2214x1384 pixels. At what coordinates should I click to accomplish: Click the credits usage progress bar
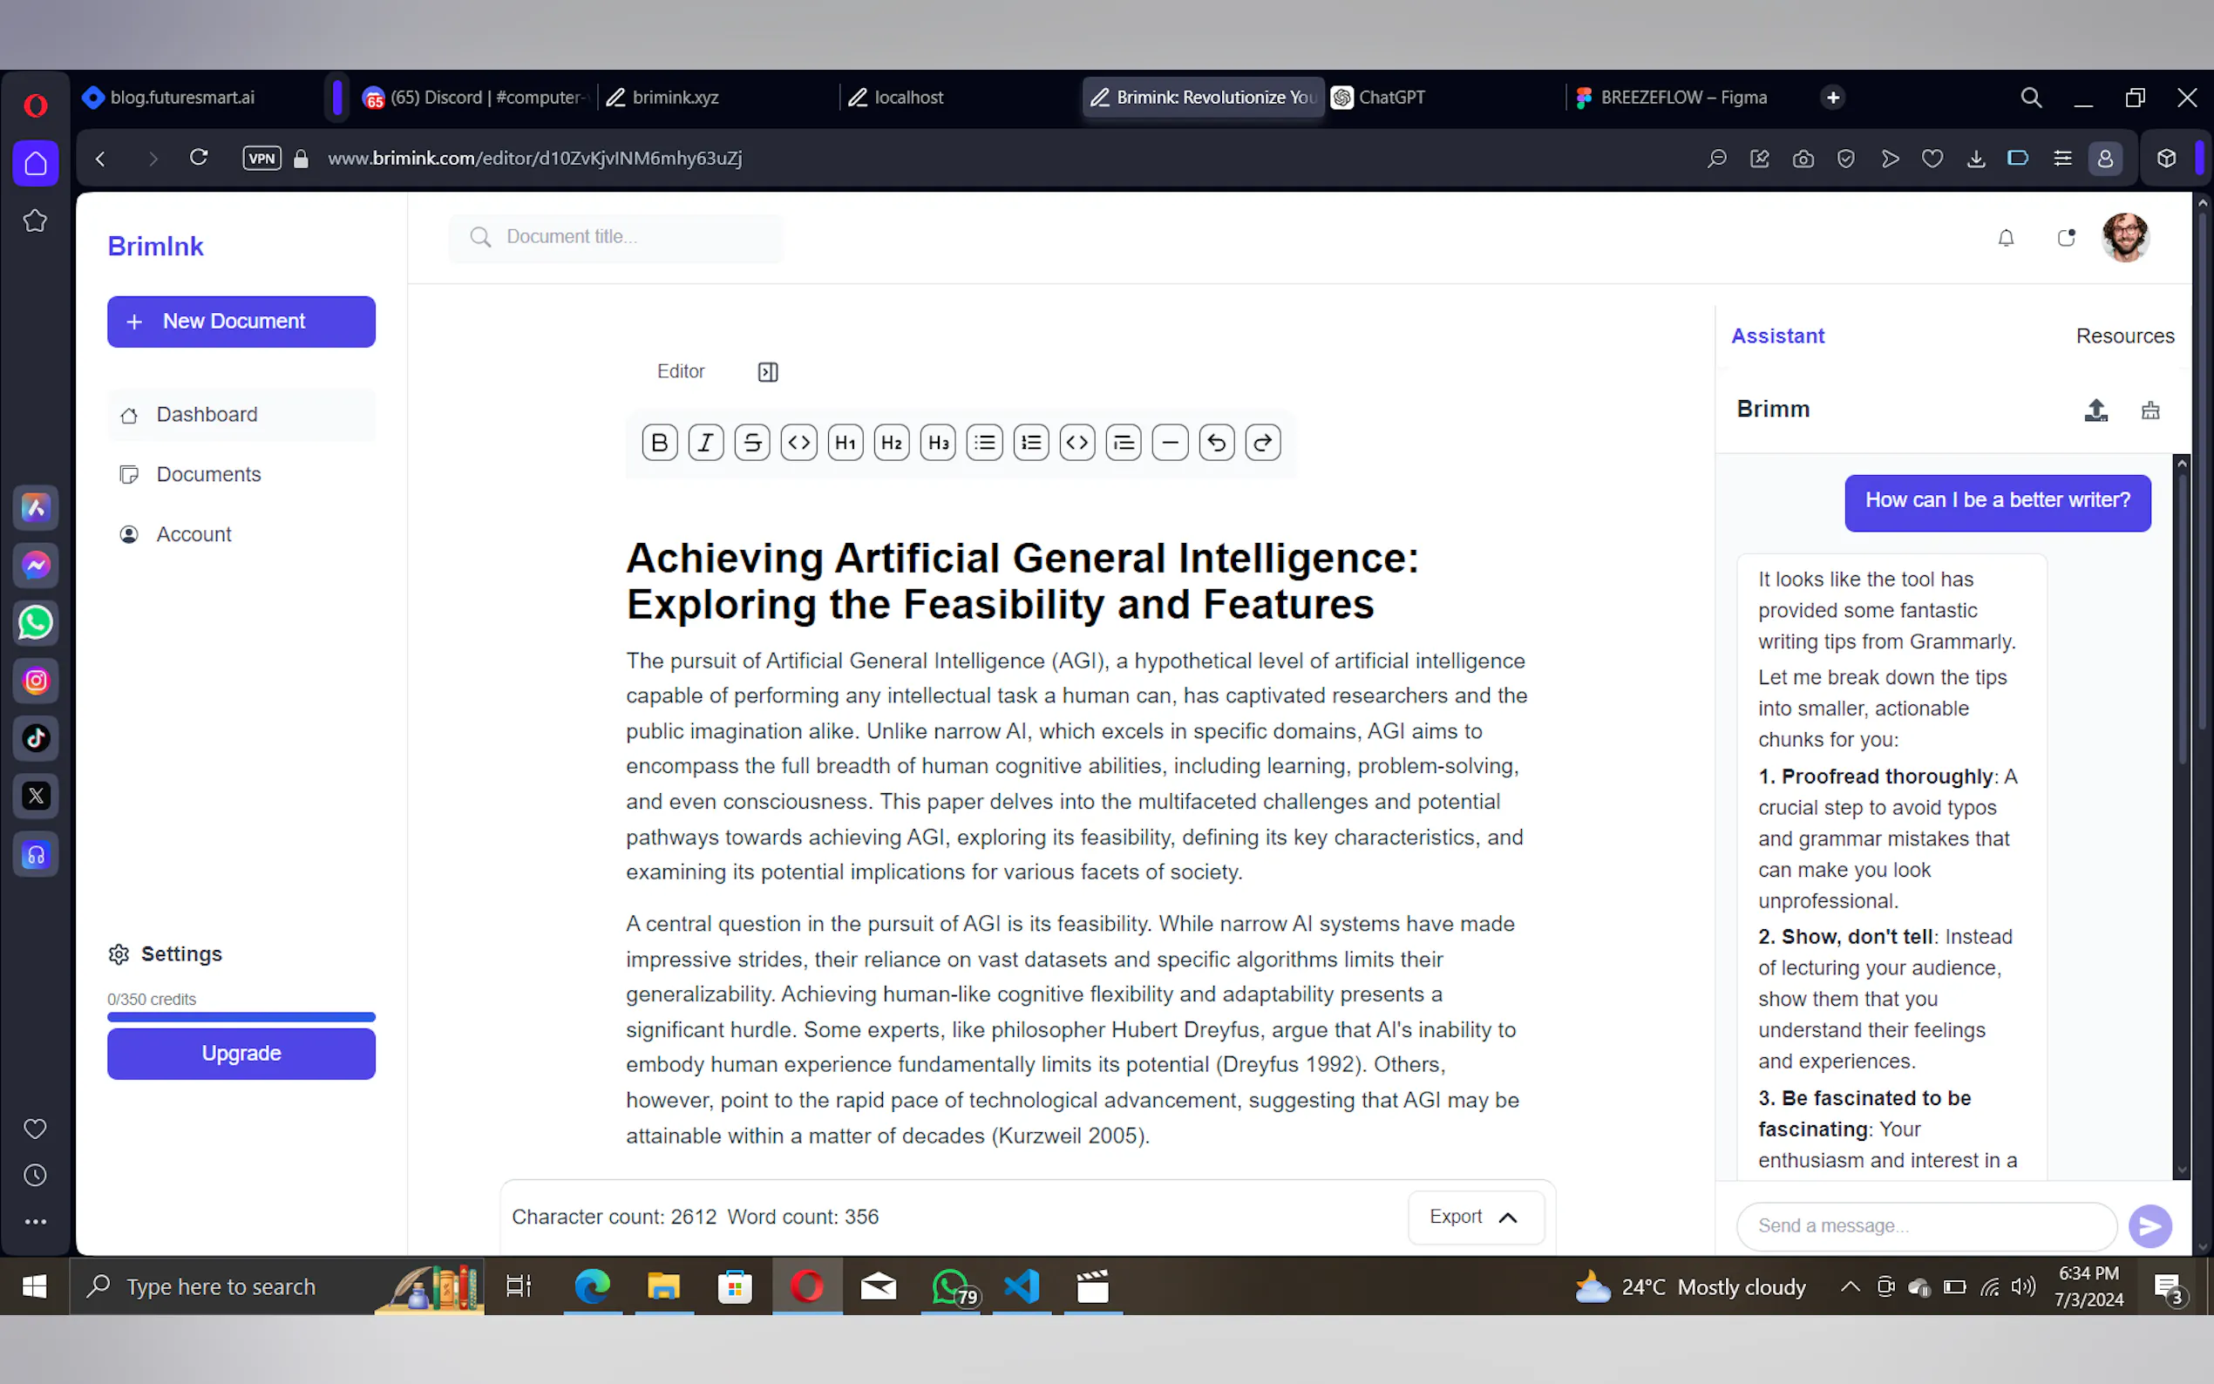pos(241,1017)
